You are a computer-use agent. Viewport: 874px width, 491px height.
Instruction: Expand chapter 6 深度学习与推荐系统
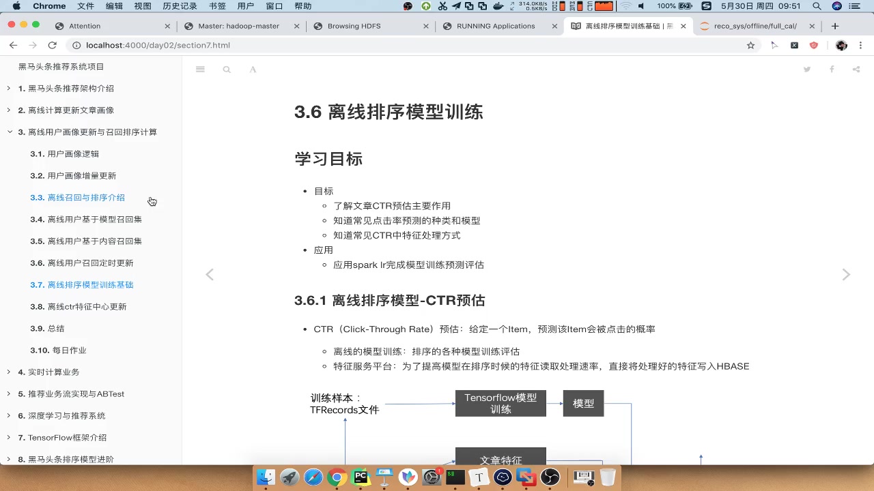[x=9, y=415]
